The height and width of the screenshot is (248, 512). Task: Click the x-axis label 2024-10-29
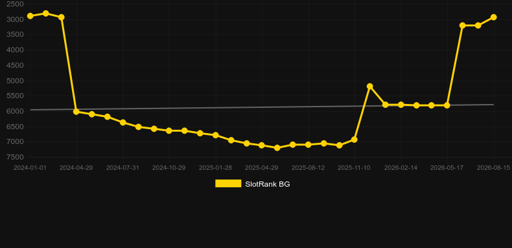tap(169, 168)
